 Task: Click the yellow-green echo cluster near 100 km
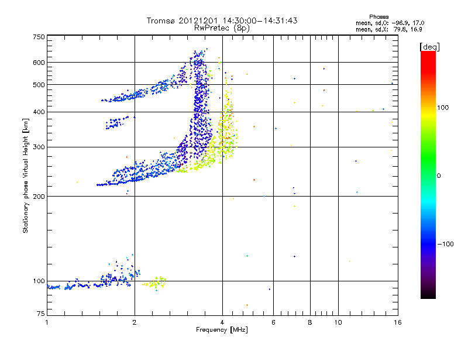coord(155,283)
